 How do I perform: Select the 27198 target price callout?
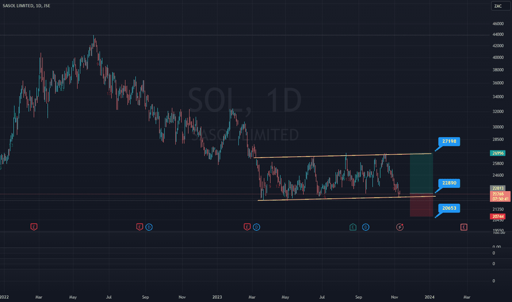pyautogui.click(x=449, y=141)
